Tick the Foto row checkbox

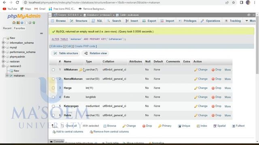(53, 97)
